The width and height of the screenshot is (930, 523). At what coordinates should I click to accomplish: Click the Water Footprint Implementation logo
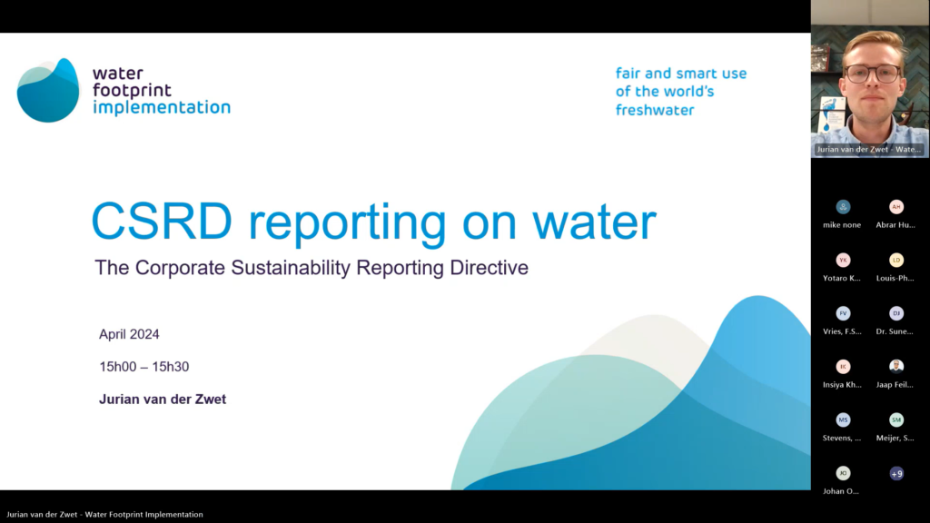coord(123,91)
